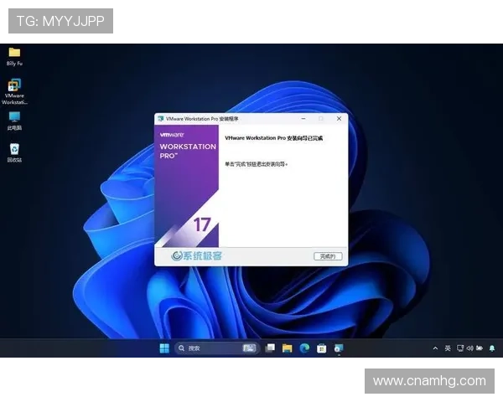Screen dimensions: 503x402
Task: Open Task View from the taskbar
Action: tap(270, 348)
